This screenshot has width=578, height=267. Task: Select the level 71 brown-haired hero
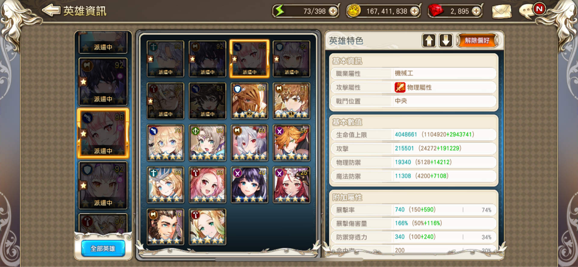(x=291, y=101)
